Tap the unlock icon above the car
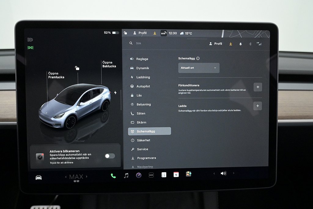313x209 pixels. 77,68
